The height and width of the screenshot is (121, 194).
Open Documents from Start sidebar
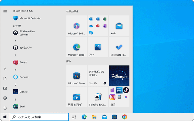[5, 78]
